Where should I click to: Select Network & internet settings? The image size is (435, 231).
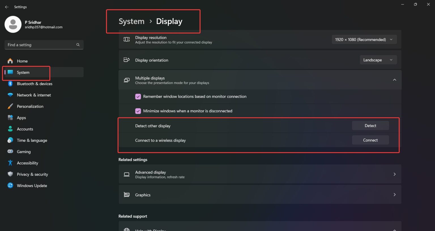pos(34,95)
